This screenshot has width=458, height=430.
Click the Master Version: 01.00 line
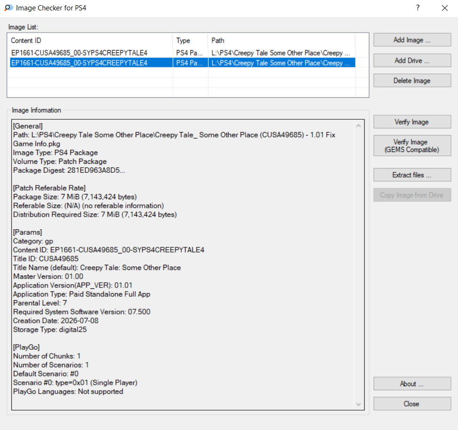48,277
